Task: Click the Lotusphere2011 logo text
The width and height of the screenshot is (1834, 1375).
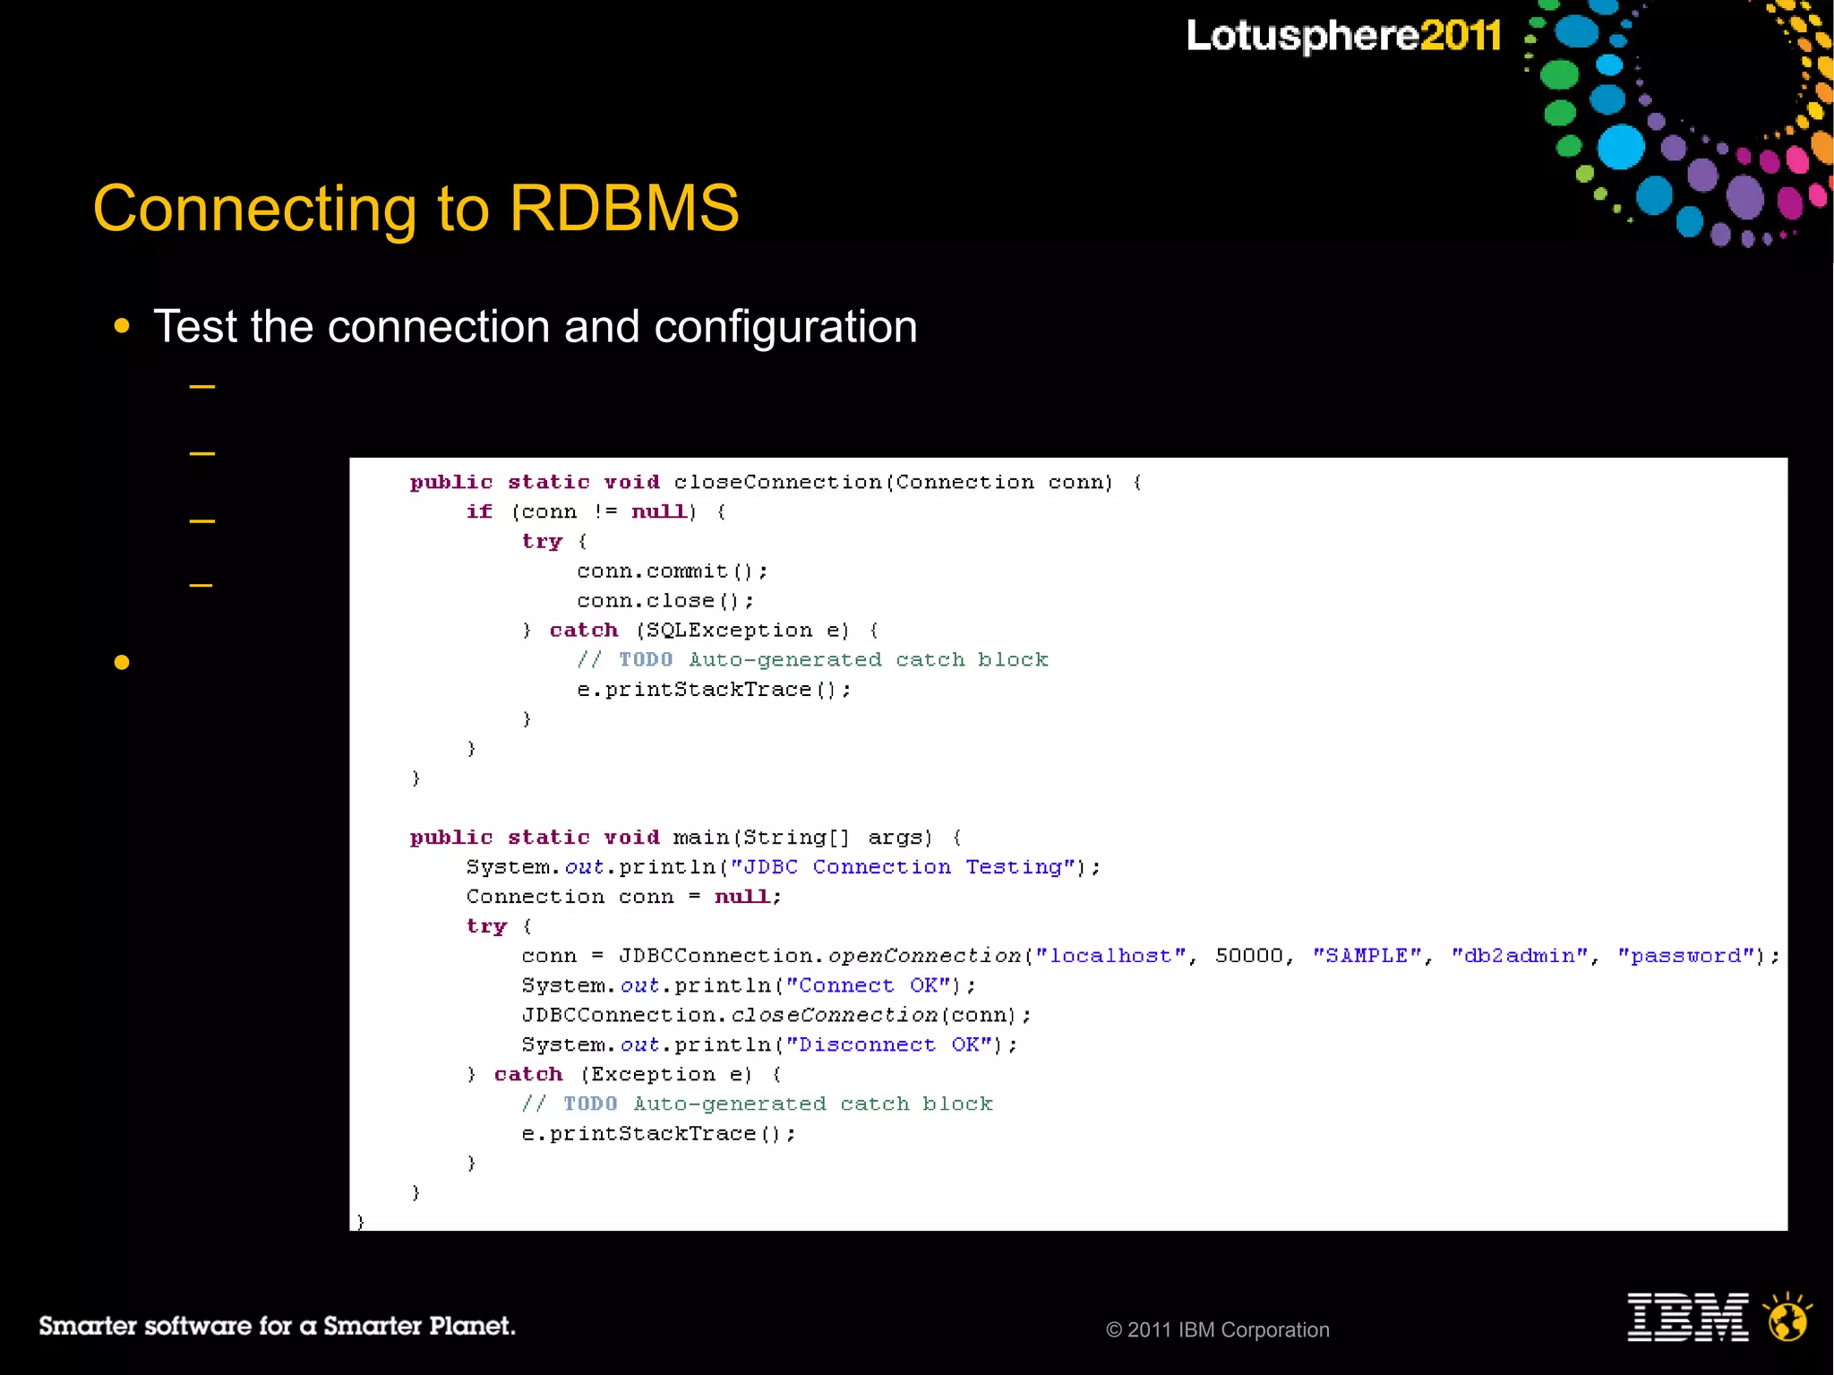Action: (1343, 36)
